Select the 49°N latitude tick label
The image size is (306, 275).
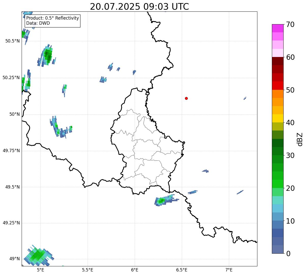point(14,259)
